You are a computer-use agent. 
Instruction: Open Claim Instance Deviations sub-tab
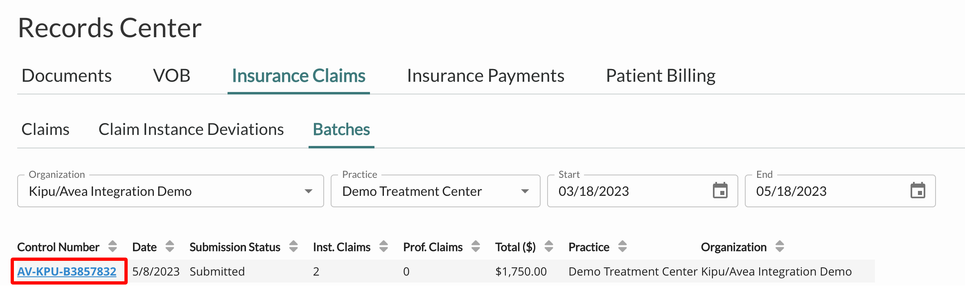[x=191, y=130]
